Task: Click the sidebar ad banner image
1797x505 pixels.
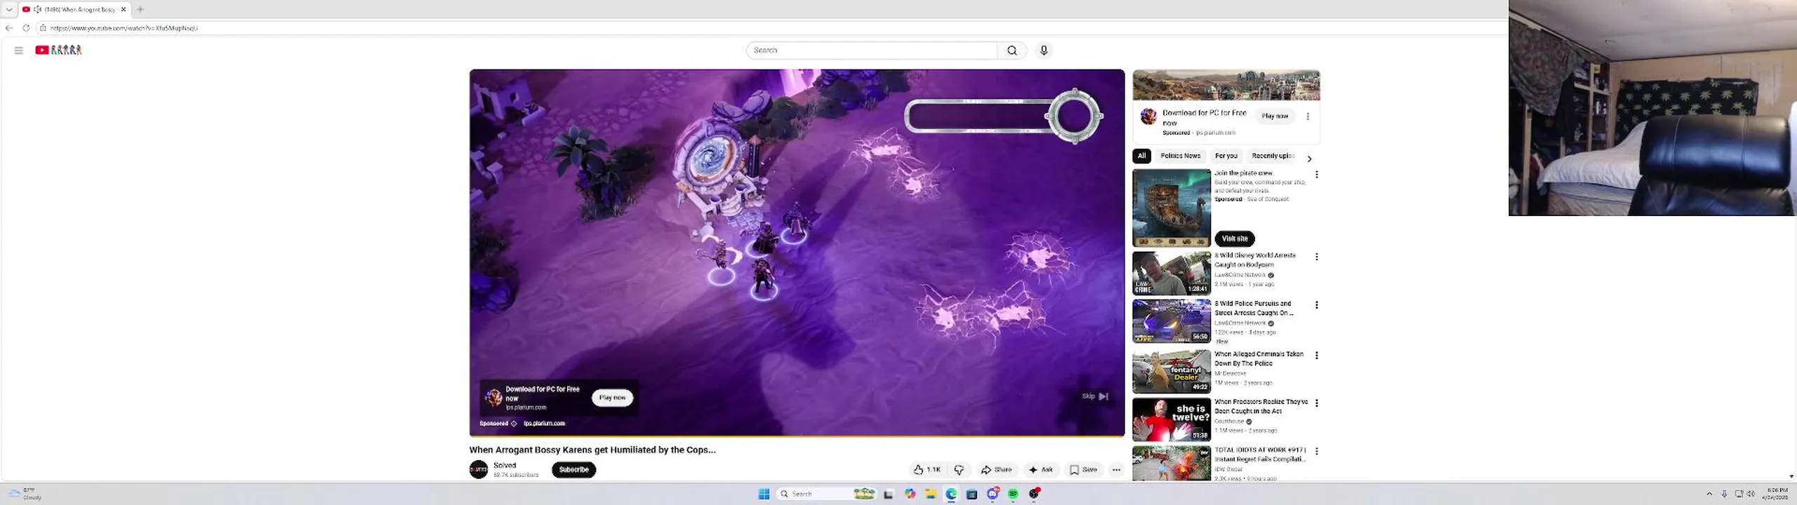Action: [1226, 86]
